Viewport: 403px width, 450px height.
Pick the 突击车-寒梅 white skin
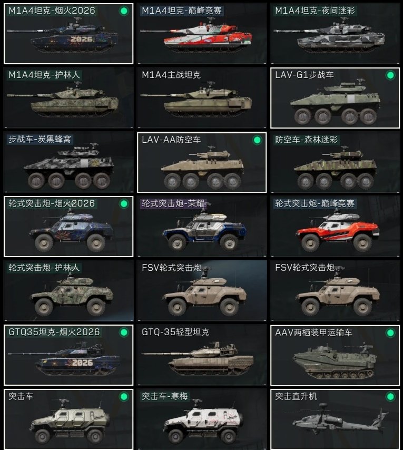[x=202, y=419]
